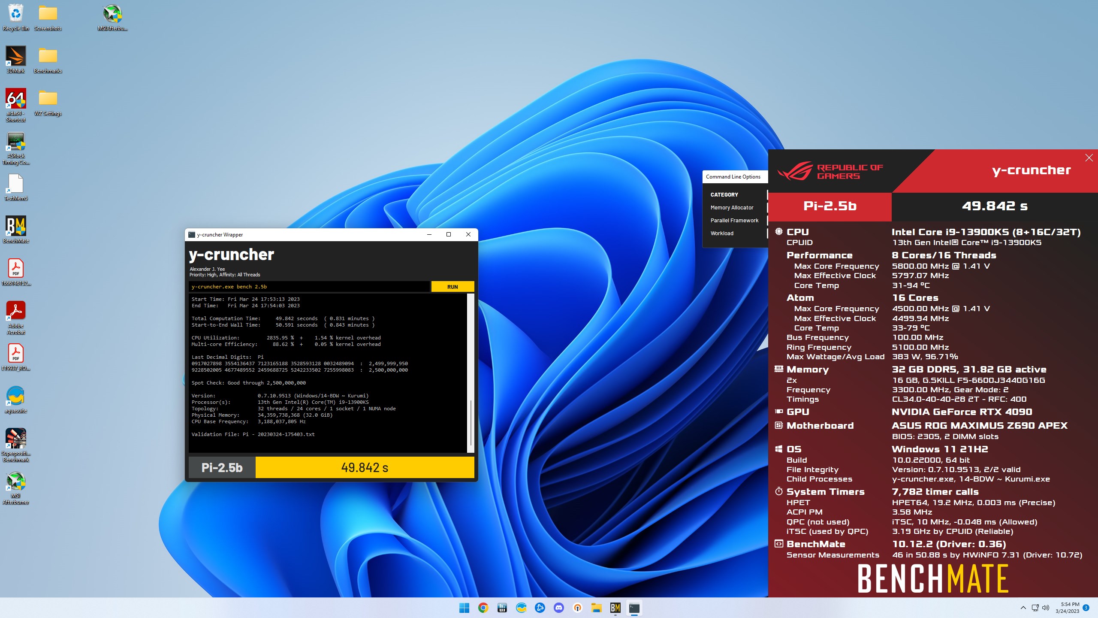Open the Benchmarks desktop folder

(x=48, y=60)
